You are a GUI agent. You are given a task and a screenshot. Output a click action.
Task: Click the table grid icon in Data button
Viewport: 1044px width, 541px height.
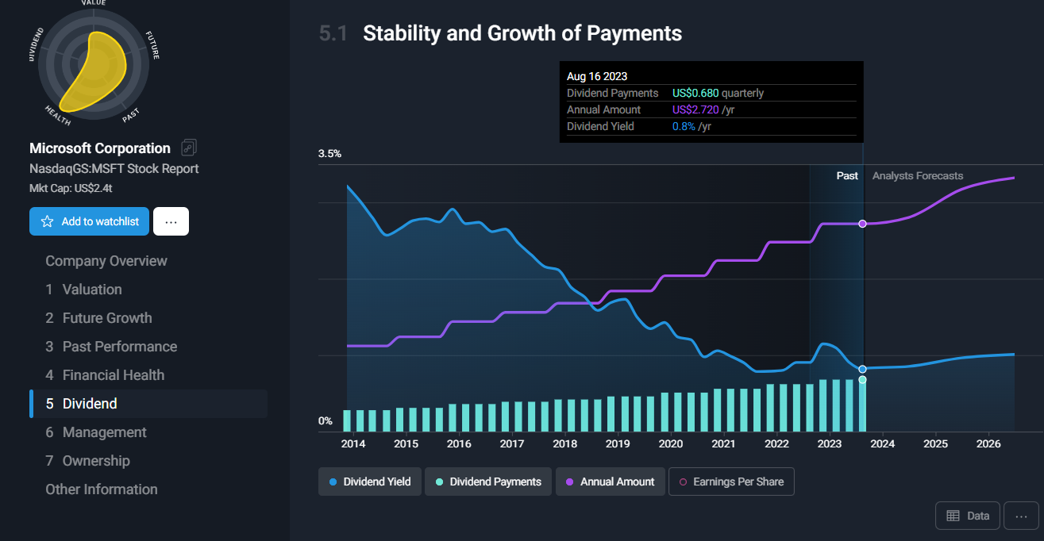[953, 516]
